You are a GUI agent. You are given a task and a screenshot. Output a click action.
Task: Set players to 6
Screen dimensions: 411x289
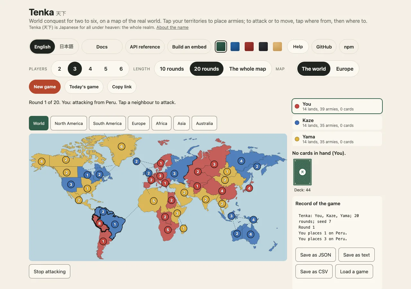coord(121,69)
